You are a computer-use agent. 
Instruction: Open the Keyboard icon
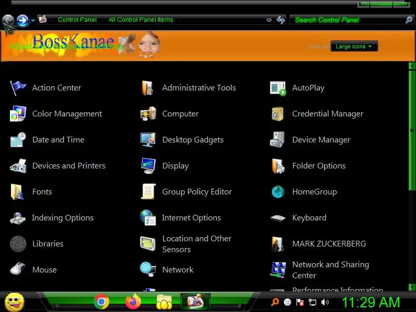tap(278, 218)
